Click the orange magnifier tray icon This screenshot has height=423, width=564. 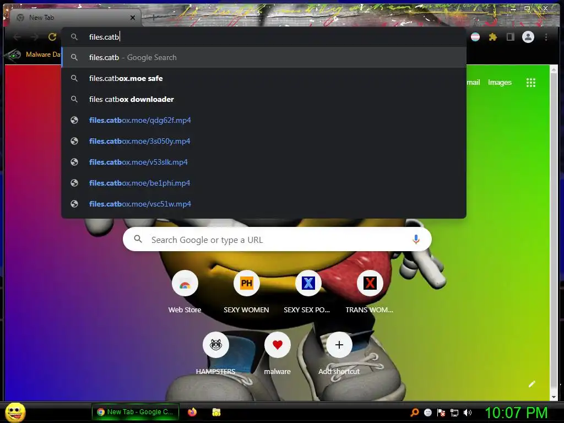(x=415, y=413)
